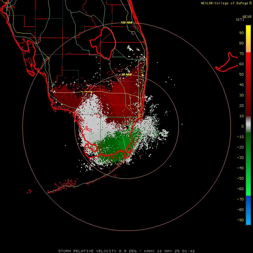Select the 50 NMI range ring label
Screen dimensions: 253x253
point(126,74)
